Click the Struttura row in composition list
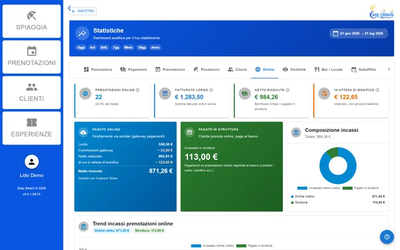The image size is (400, 250). [338, 203]
